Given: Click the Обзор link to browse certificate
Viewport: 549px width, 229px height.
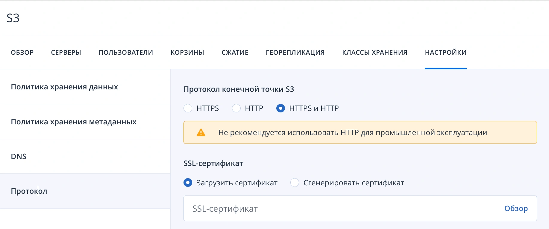Looking at the screenshot, I should (516, 208).
